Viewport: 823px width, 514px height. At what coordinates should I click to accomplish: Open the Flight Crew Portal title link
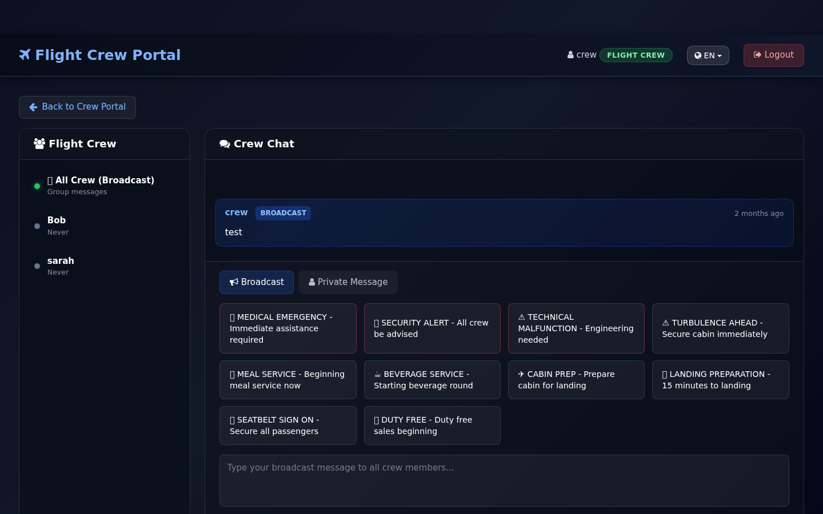point(100,55)
